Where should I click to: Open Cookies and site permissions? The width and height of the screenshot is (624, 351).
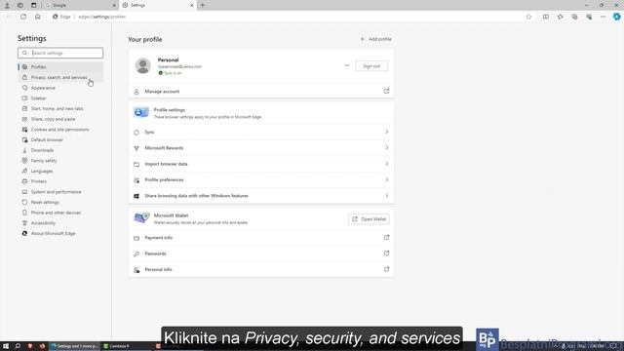coord(60,130)
